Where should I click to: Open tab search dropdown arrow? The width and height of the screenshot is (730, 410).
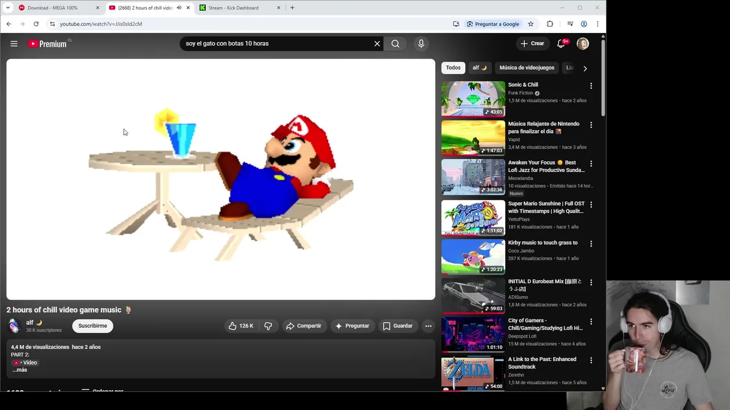click(7, 8)
